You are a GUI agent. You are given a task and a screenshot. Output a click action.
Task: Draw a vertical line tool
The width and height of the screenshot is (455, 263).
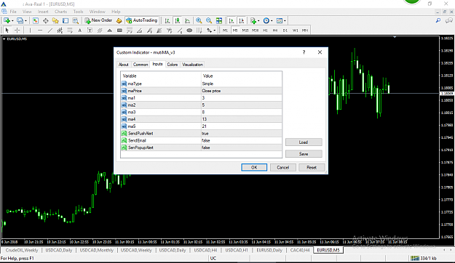(x=30, y=30)
